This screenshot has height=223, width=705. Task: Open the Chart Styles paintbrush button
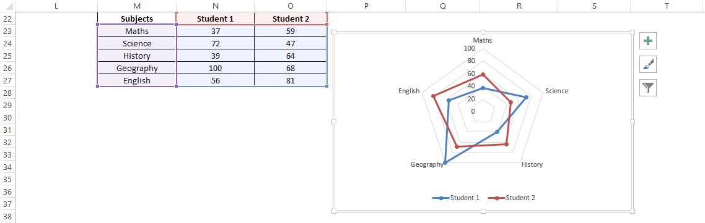pos(648,65)
